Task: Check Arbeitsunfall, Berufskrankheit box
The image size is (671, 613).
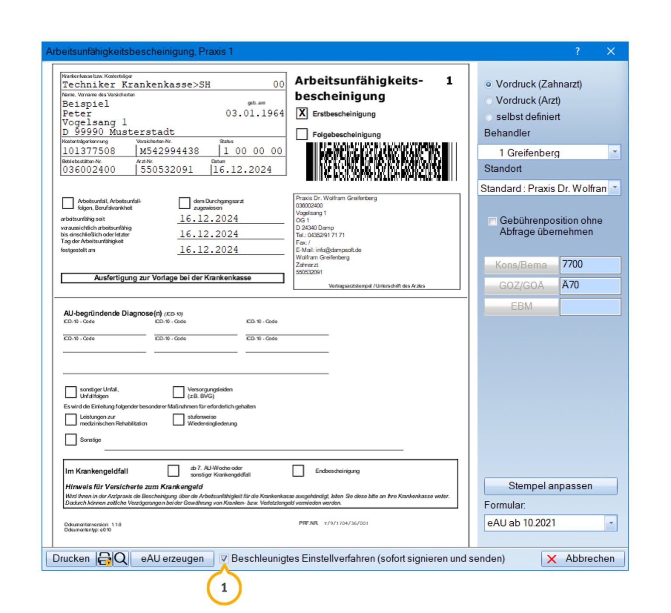Action: pos(68,203)
